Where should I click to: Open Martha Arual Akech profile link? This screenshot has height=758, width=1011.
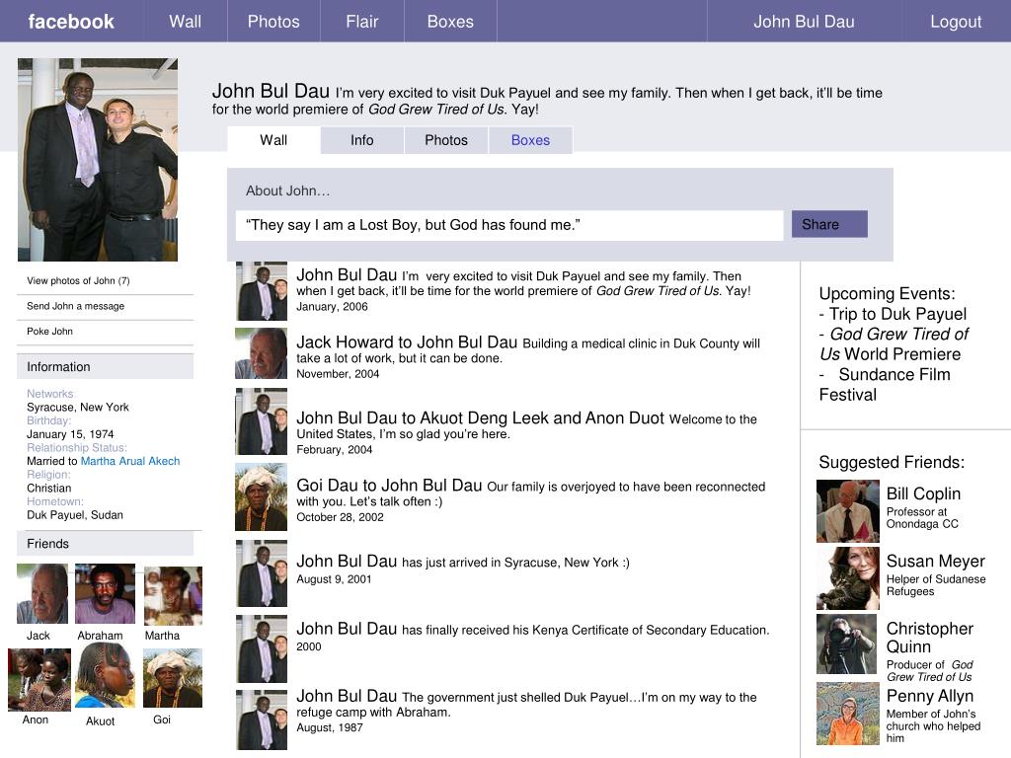click(x=130, y=461)
